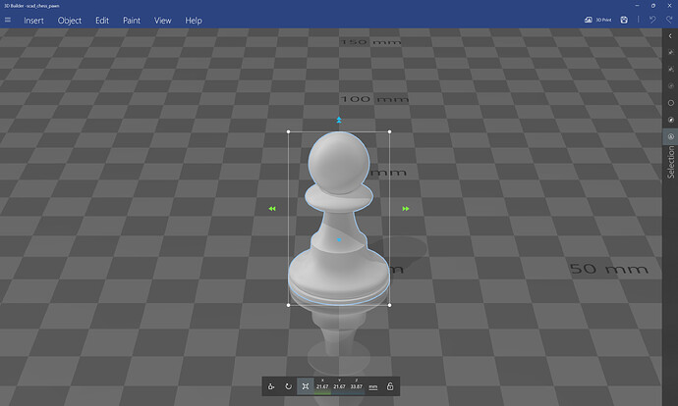Open the Object menu
Image resolution: width=678 pixels, height=406 pixels.
point(70,20)
